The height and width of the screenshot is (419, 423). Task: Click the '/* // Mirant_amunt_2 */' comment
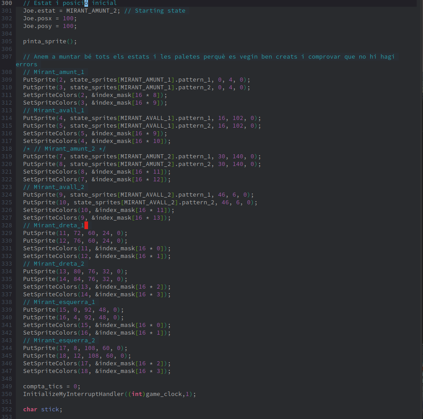tap(65, 149)
